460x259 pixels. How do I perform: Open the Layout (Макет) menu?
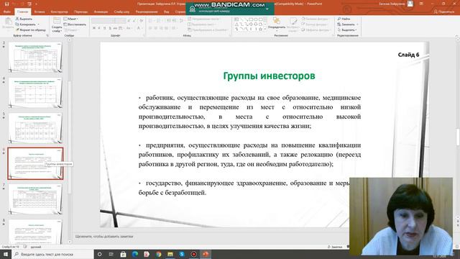click(70, 19)
